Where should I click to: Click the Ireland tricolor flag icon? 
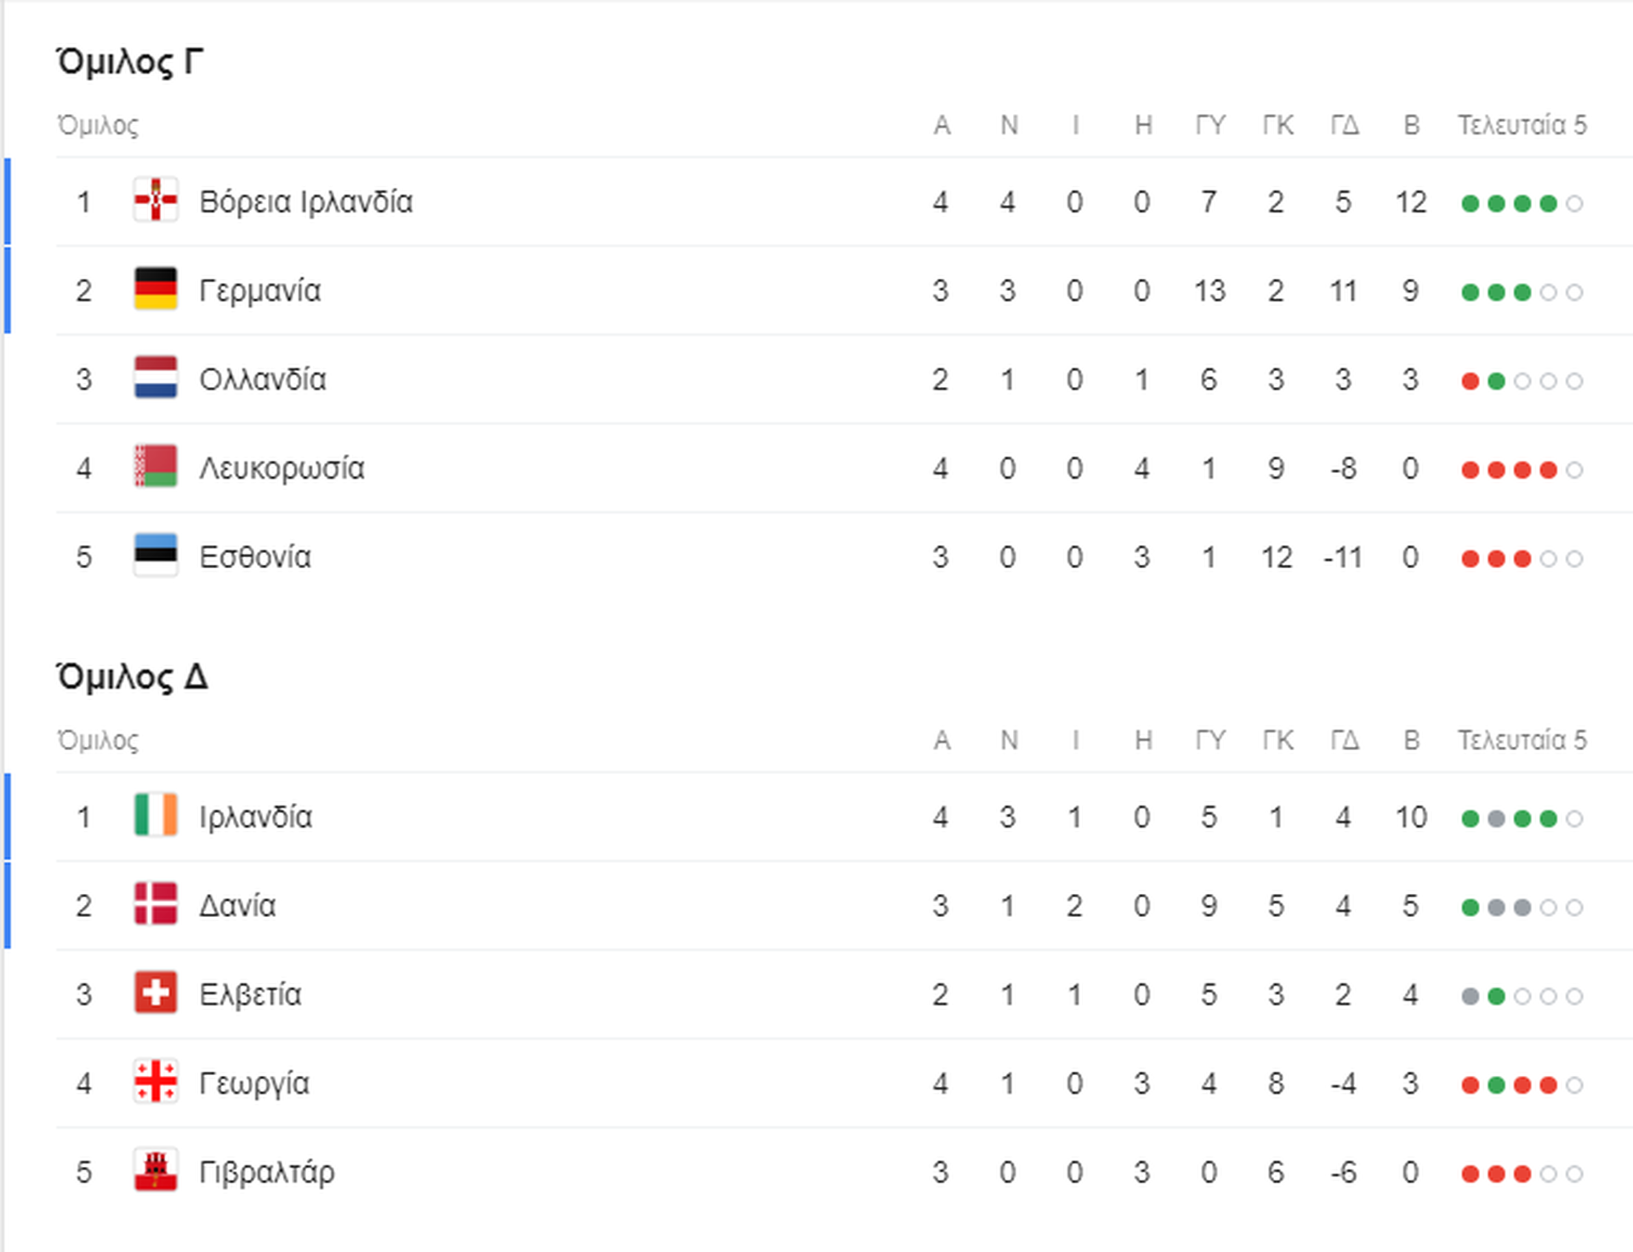coord(156,815)
